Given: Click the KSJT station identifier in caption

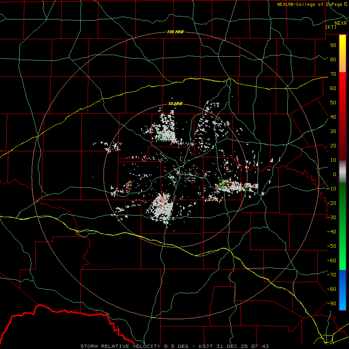Looking at the screenshot, I should click(206, 346).
